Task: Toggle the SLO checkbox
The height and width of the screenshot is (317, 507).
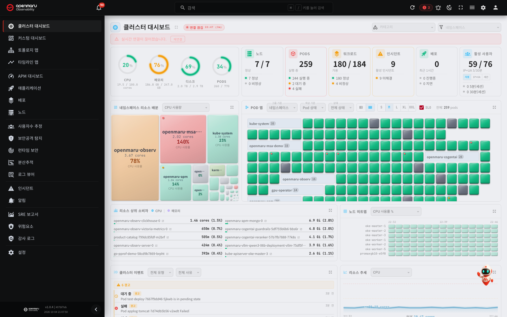Action: [x=421, y=107]
